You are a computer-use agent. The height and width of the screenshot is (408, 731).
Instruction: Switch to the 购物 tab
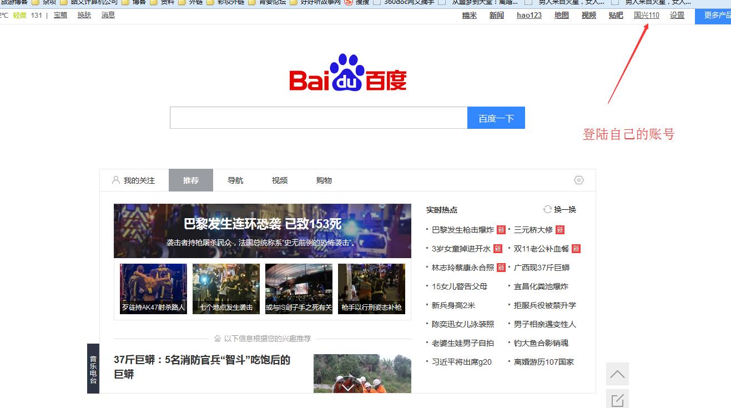(x=324, y=180)
